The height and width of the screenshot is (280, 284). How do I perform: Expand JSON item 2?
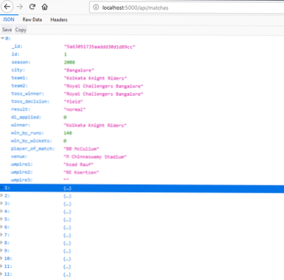pyautogui.click(x=1, y=195)
